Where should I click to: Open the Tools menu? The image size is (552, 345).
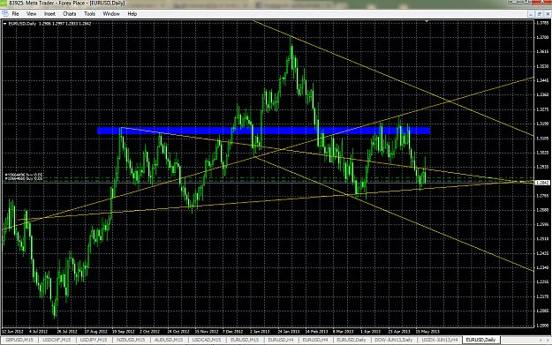pyautogui.click(x=89, y=14)
